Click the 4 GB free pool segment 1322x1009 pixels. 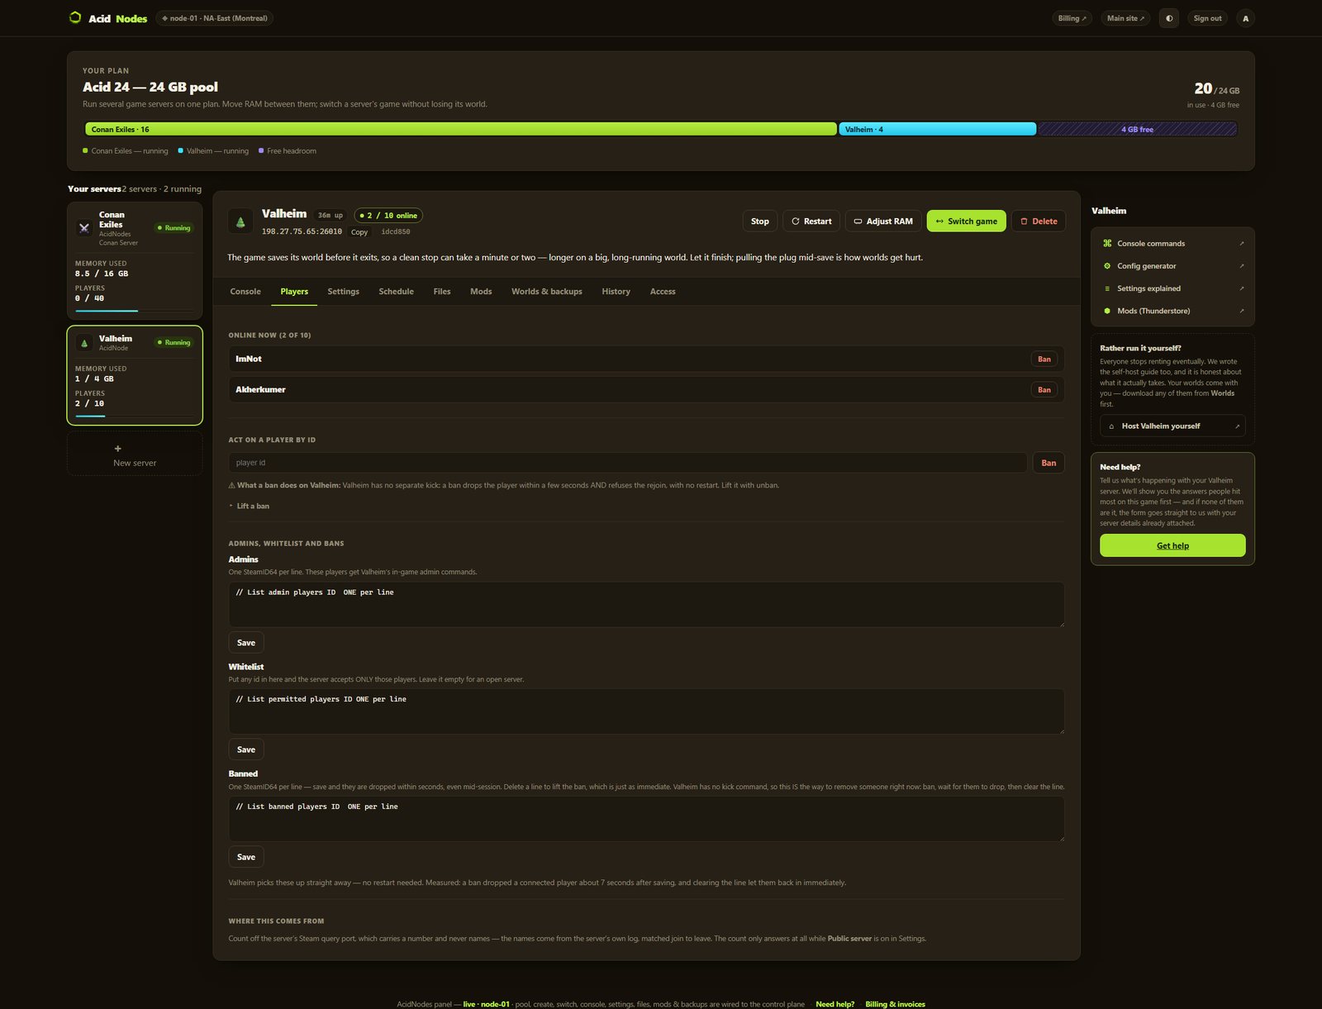click(1138, 129)
